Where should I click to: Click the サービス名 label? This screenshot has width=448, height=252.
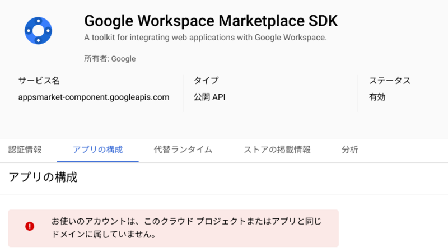pyautogui.click(x=39, y=81)
